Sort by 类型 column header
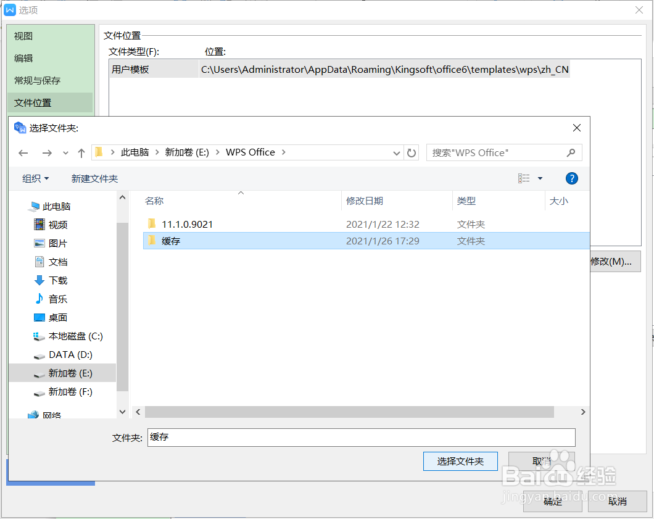Image resolution: width=654 pixels, height=519 pixels. (x=466, y=201)
